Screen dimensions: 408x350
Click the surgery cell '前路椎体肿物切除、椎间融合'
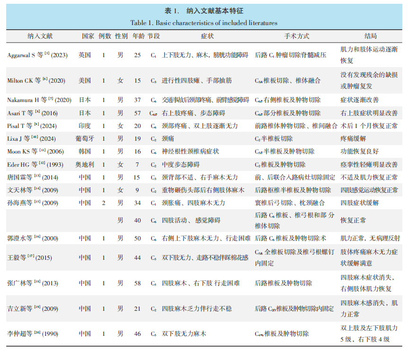[x=296, y=126]
